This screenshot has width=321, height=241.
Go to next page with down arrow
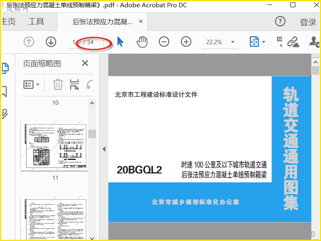[x=51, y=42]
